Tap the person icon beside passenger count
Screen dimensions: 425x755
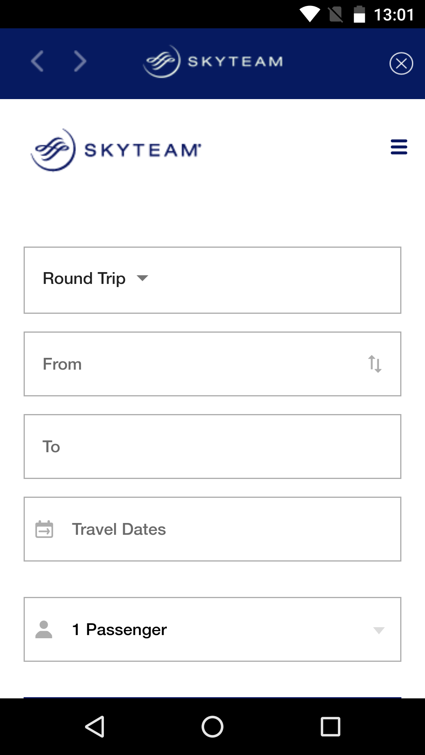tap(44, 629)
